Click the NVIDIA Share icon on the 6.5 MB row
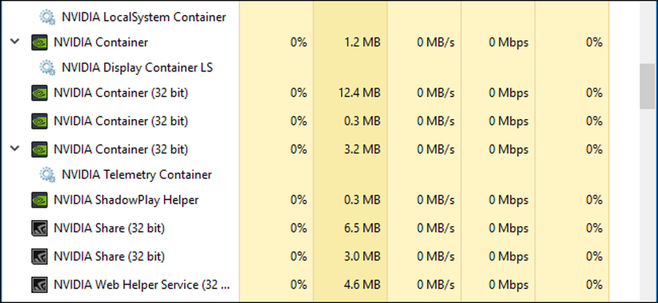The height and width of the screenshot is (303, 658). click(39, 229)
